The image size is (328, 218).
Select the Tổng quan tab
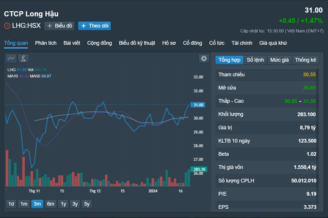point(16,43)
